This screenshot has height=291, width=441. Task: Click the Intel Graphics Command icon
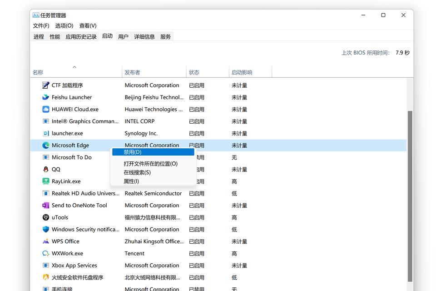coord(45,121)
